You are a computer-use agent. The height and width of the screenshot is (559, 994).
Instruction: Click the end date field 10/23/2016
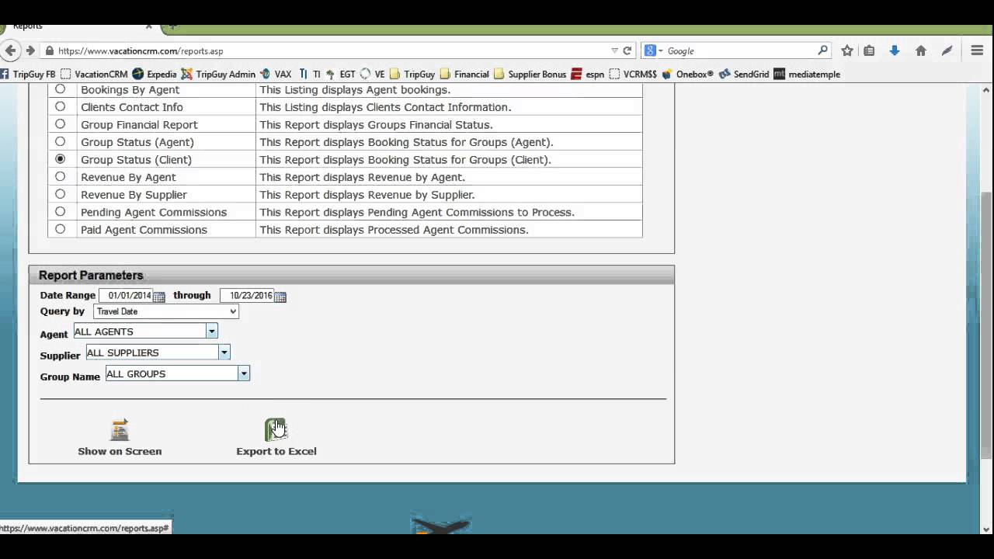pyautogui.click(x=247, y=296)
